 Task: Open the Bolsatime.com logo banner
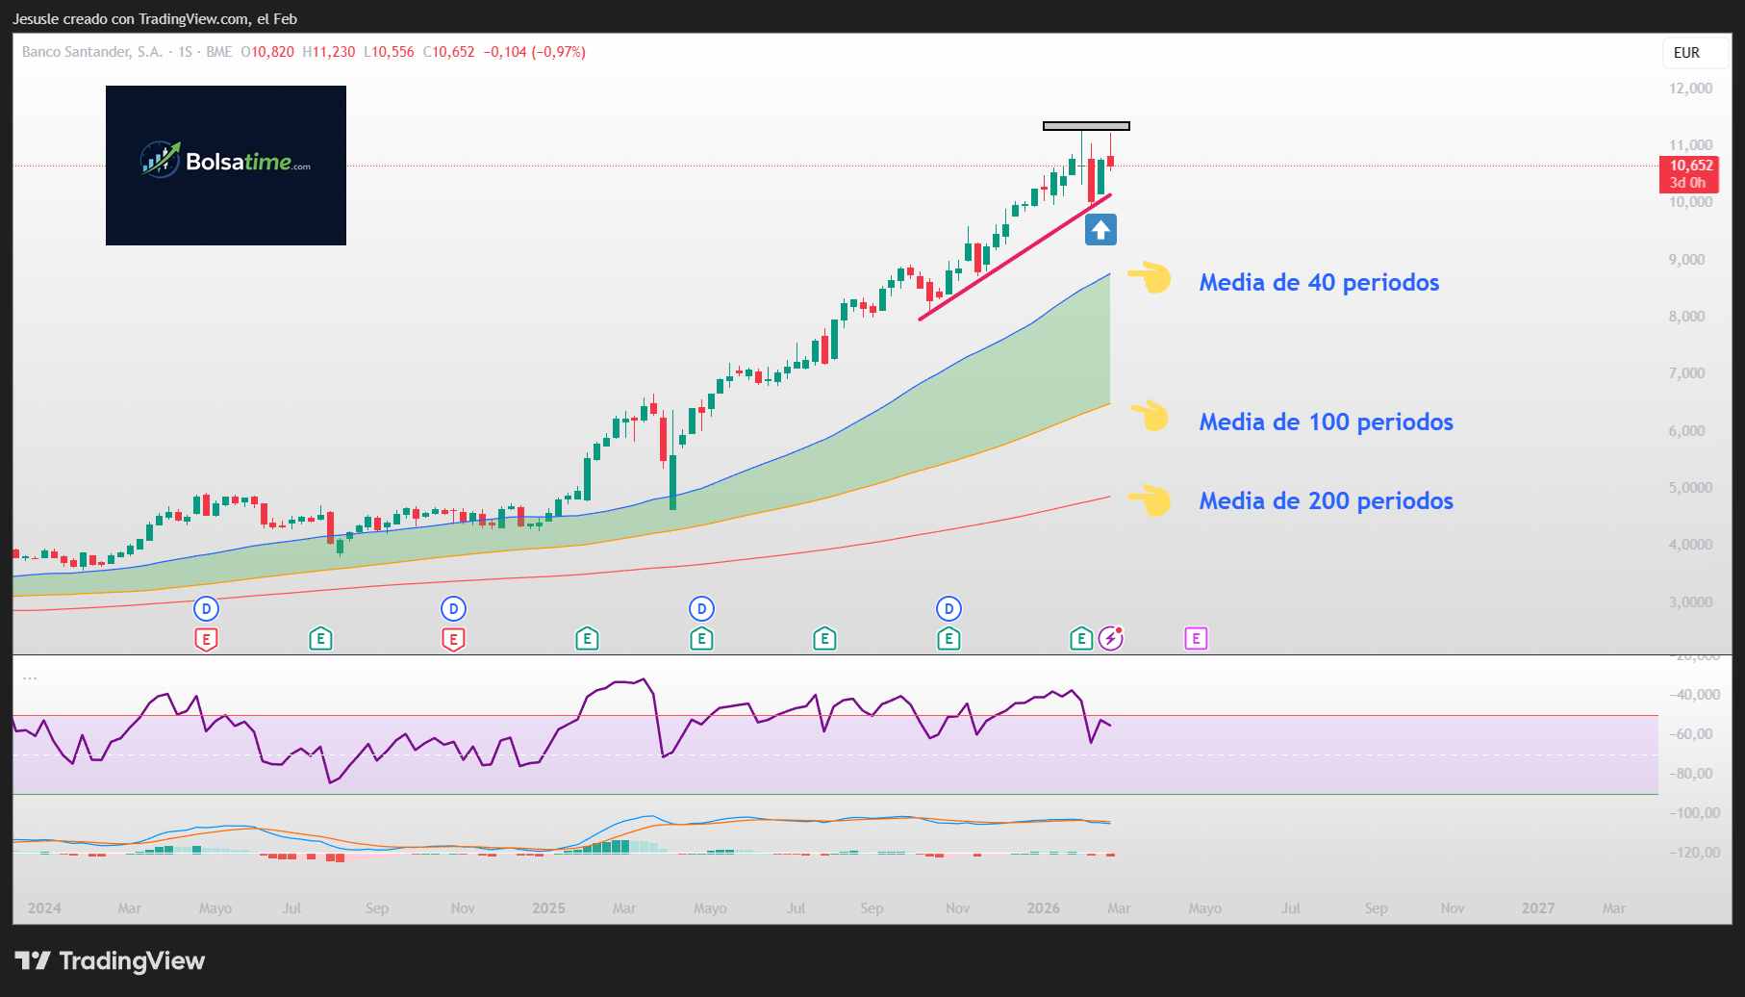tap(225, 166)
